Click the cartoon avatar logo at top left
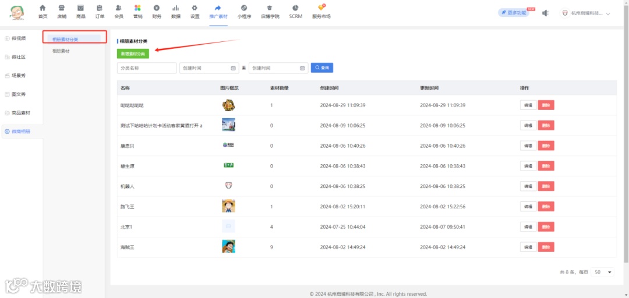Viewport: 629px width, 298px height. [x=17, y=13]
